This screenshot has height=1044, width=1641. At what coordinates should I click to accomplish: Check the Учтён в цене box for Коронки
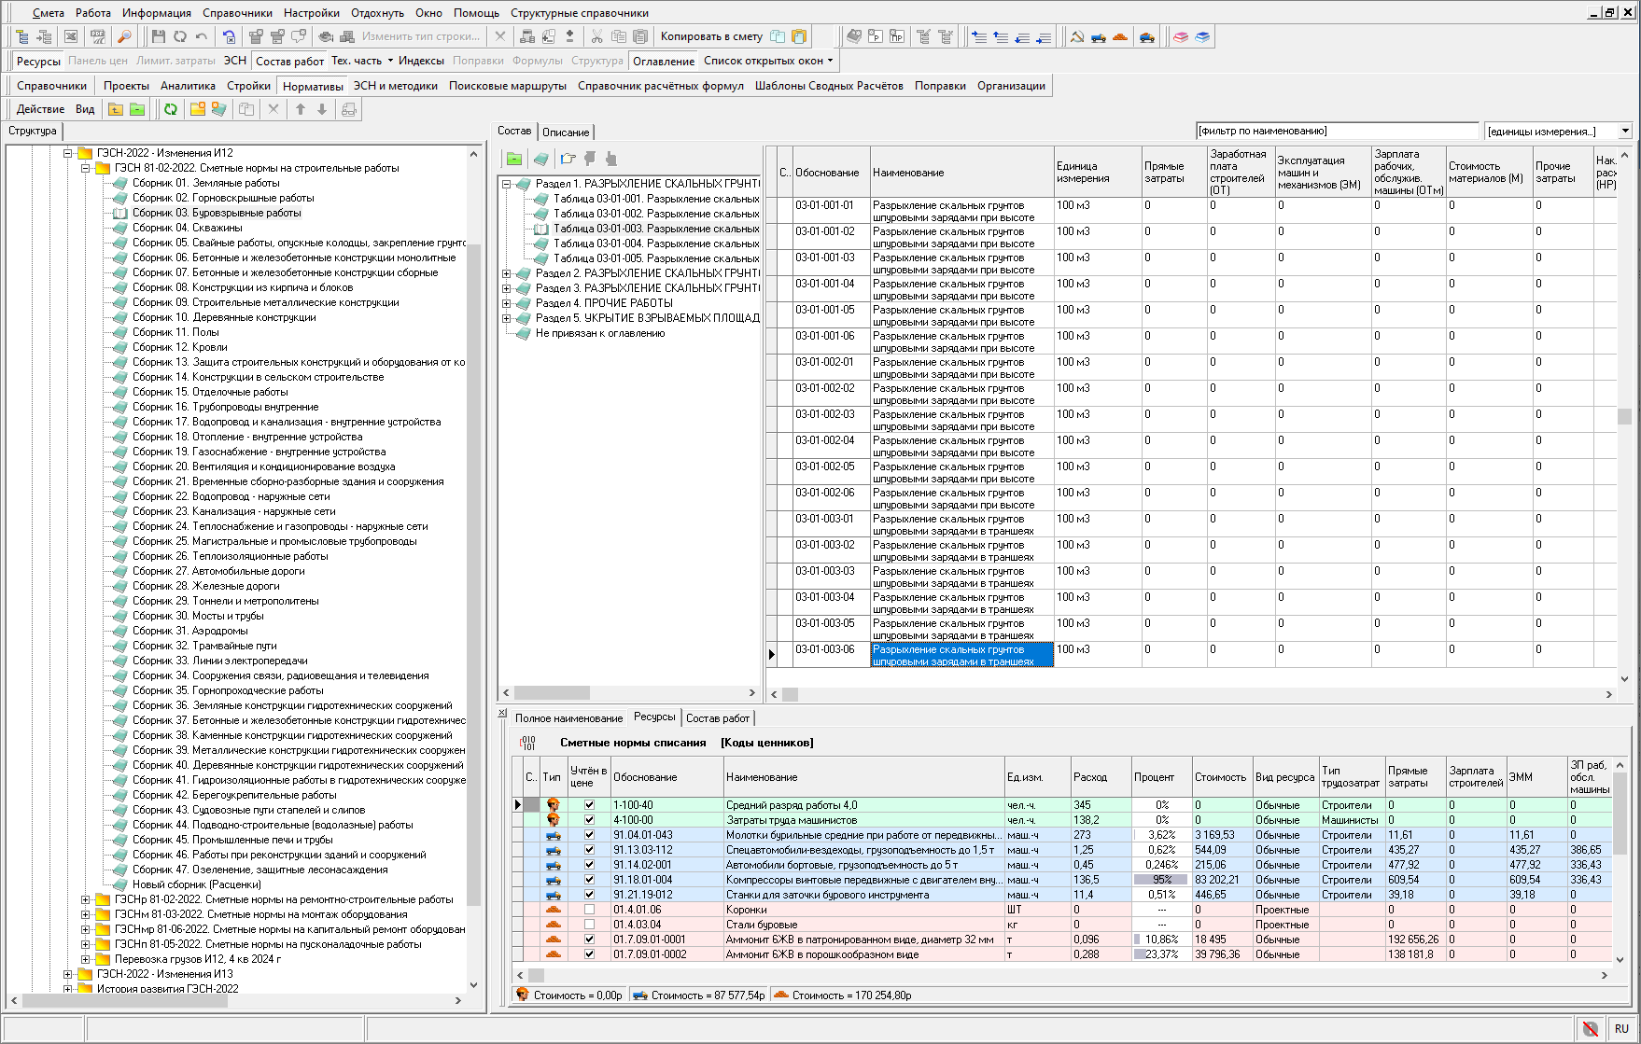coord(589,910)
